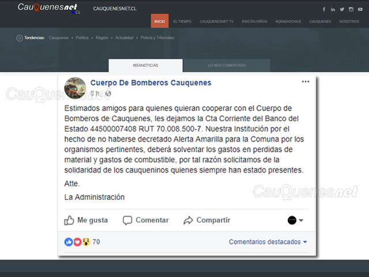The height and width of the screenshot is (277, 369).
Task: Click the Compartir share arrow button
Action: pyautogui.click(x=207, y=220)
